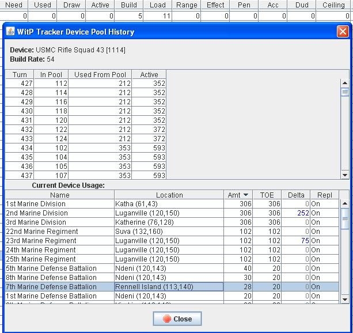353x333 pixels.
Task: Click the Load header in background table
Action: point(158,5)
